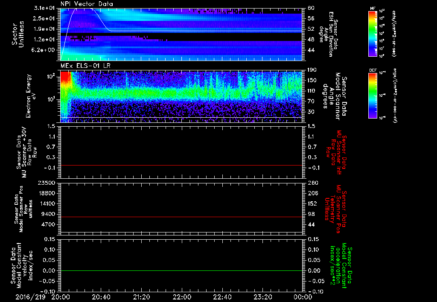Click the NF flux color bar

(373, 33)
